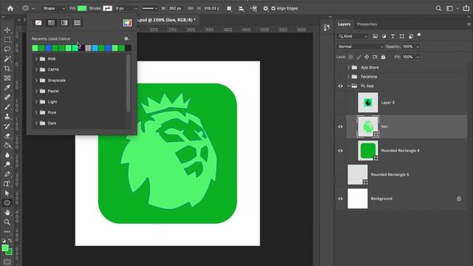The height and width of the screenshot is (266, 473).
Task: Click the Home icon
Action: pyautogui.click(x=10, y=8)
